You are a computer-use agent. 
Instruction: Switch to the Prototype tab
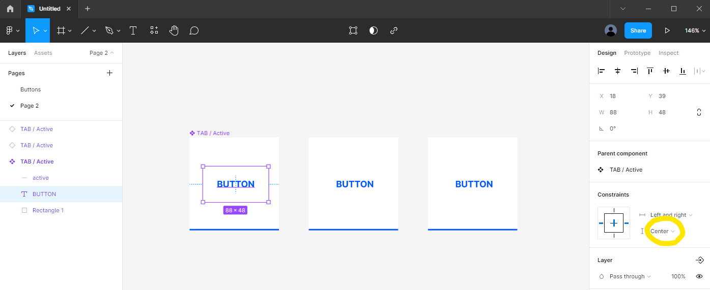[637, 53]
